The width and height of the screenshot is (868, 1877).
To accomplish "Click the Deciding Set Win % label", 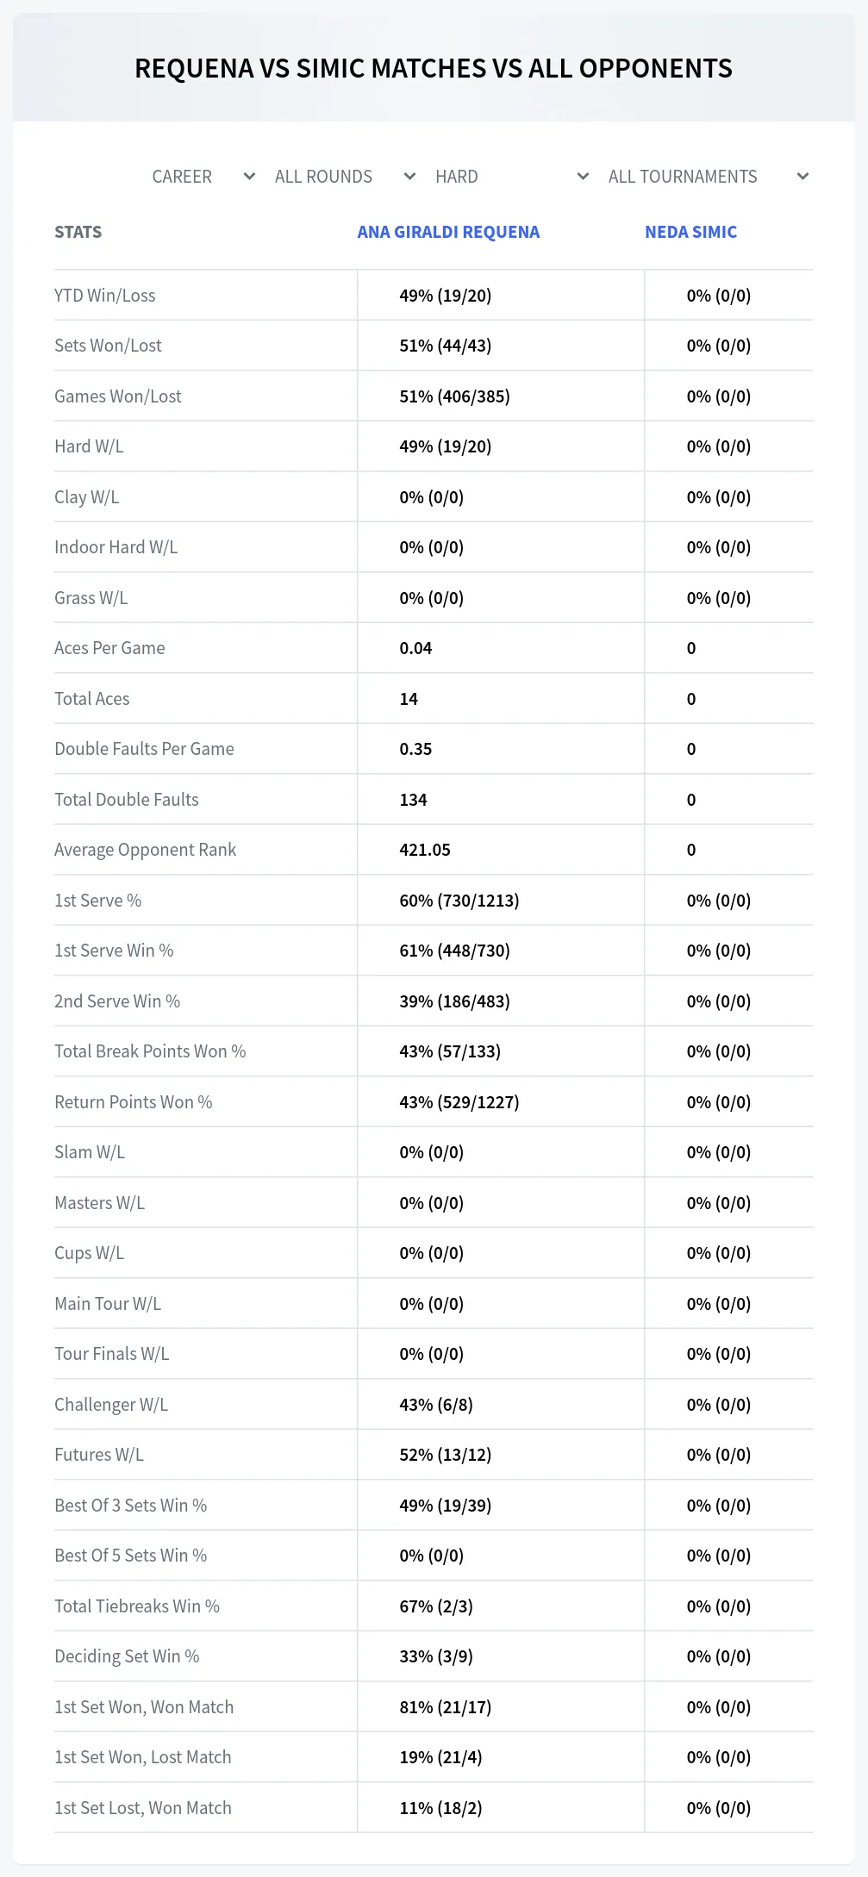I will coord(127,1656).
